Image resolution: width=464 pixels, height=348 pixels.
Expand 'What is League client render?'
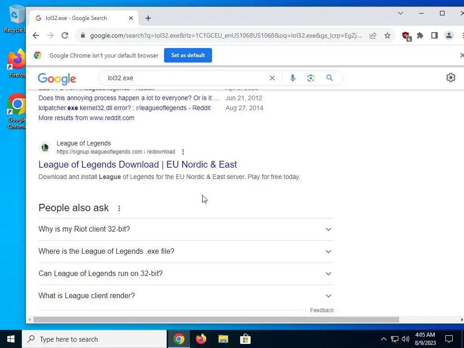pyautogui.click(x=186, y=296)
